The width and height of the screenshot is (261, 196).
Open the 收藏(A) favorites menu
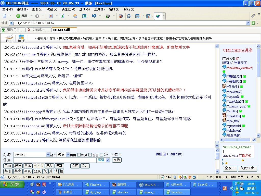(x=52, y=9)
